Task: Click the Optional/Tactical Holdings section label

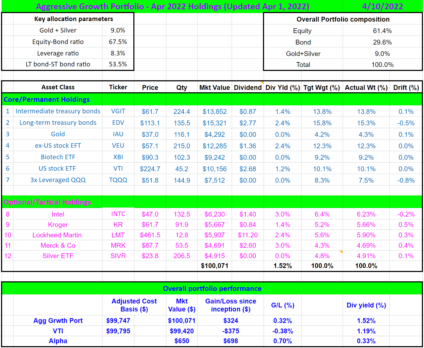Action: tap(47, 202)
